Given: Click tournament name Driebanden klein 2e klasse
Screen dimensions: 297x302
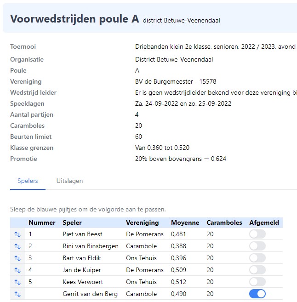Looking at the screenshot, I should (172, 46).
